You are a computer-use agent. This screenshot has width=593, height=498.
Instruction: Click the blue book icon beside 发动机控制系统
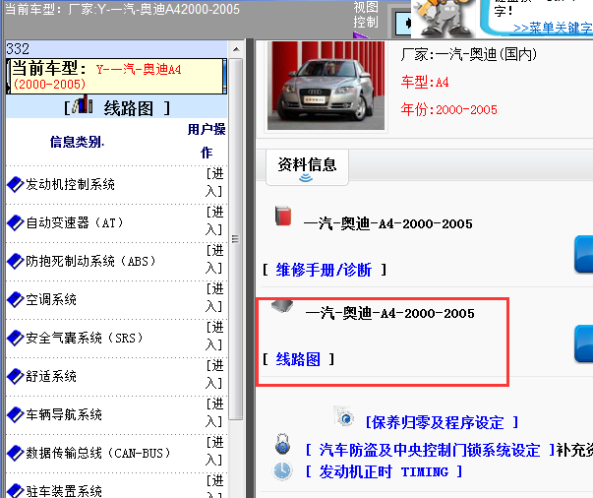(x=16, y=185)
